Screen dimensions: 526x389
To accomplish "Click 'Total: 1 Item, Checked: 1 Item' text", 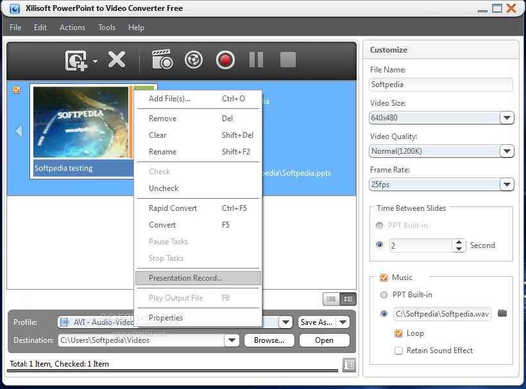I will point(59,364).
